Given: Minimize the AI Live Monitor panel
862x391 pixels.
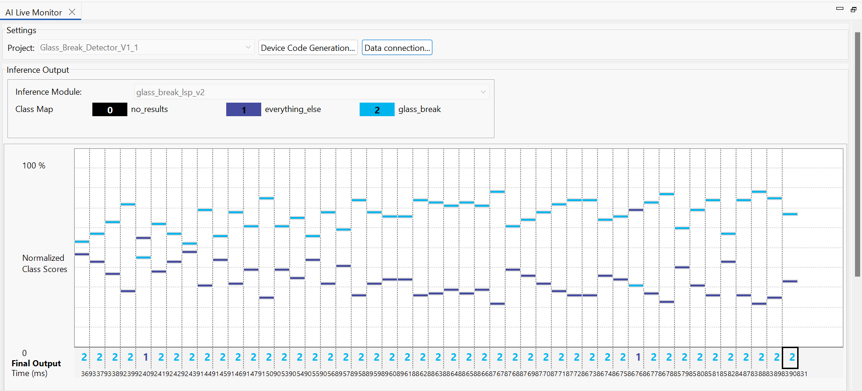Looking at the screenshot, I should click(x=840, y=8).
